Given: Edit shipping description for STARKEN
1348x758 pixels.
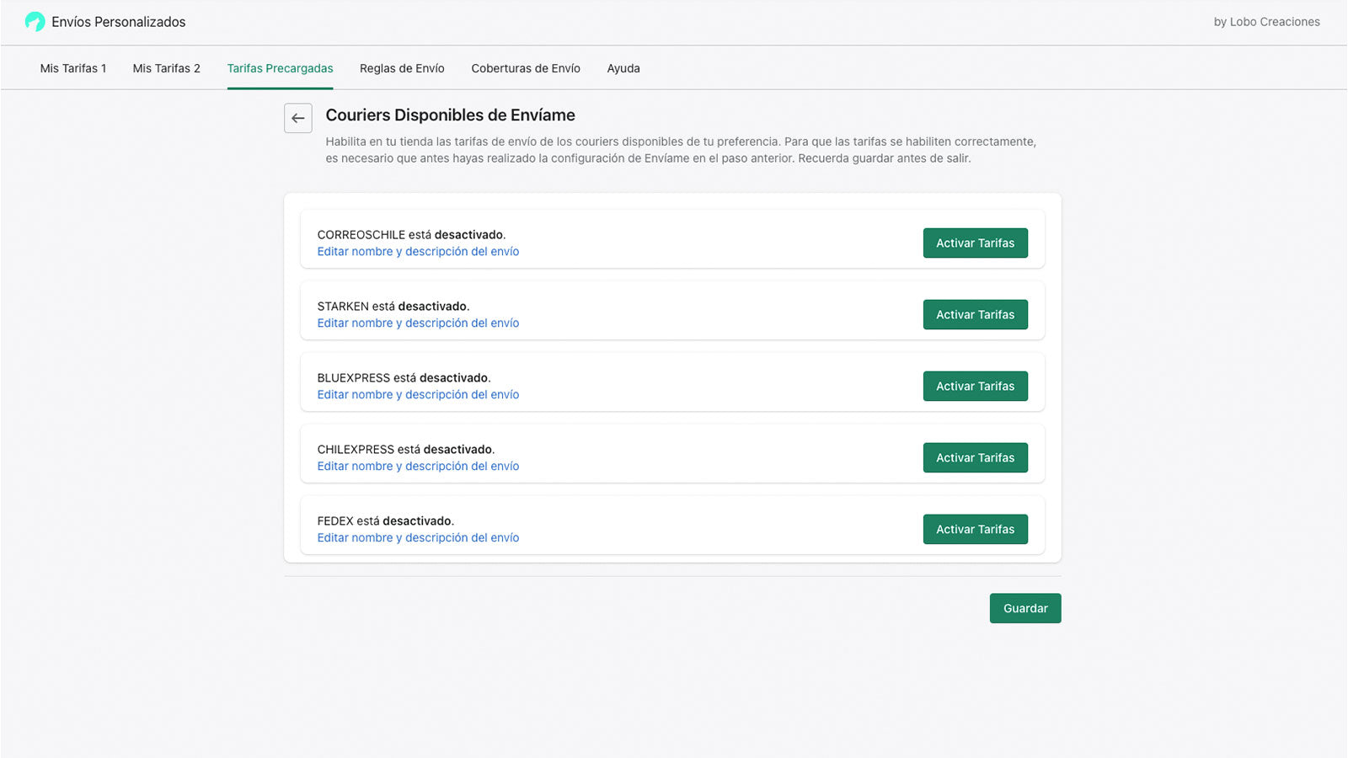Looking at the screenshot, I should coord(417,323).
